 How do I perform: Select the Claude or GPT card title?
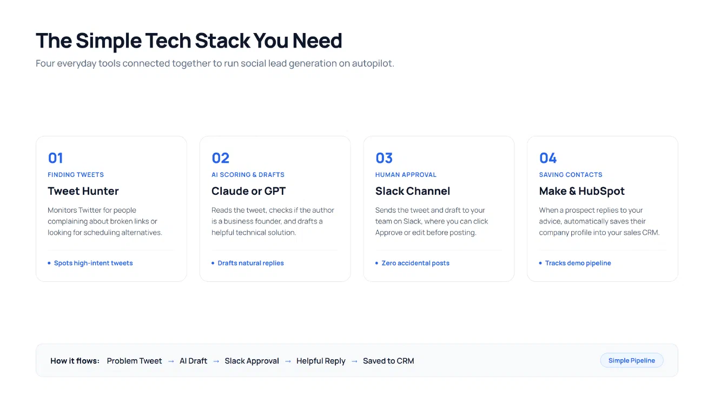(249, 191)
